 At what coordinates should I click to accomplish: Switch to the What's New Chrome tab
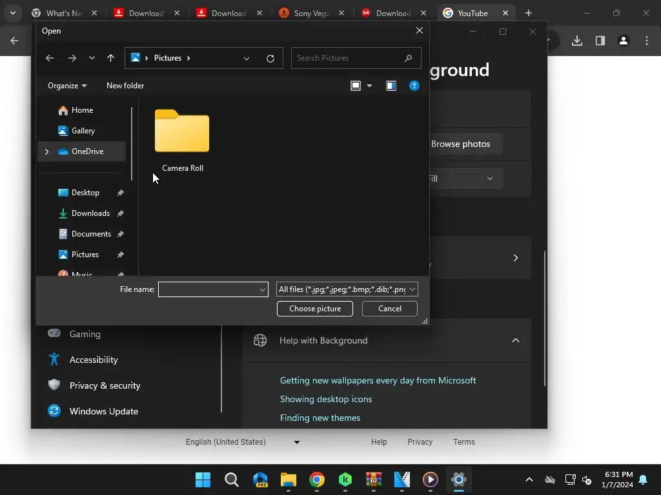pyautogui.click(x=63, y=13)
